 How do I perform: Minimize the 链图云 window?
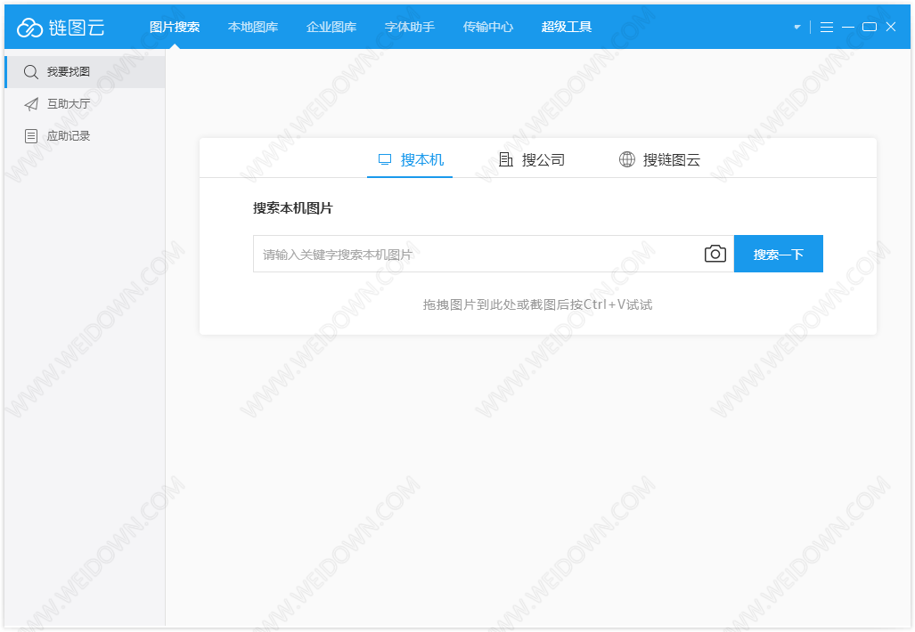848,27
